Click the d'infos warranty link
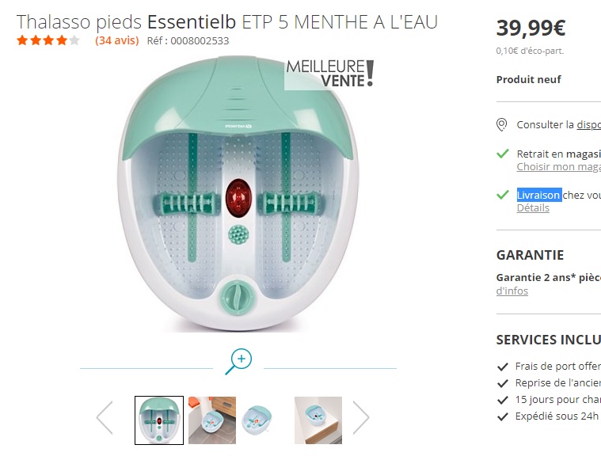This screenshot has height=460, width=601. [512, 291]
